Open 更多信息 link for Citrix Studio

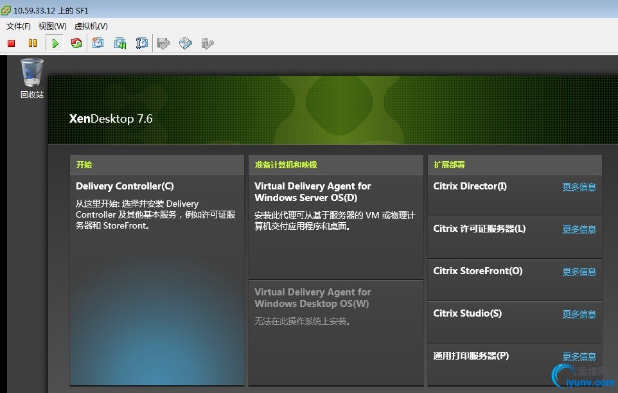pos(579,314)
